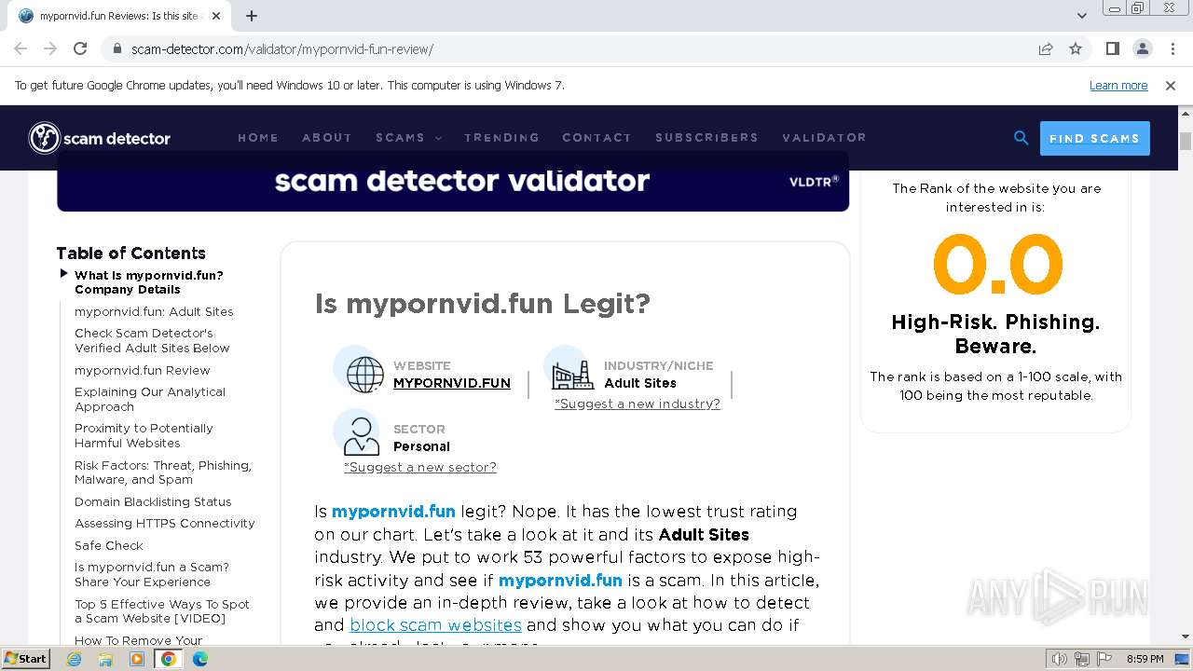Open the ABOUT menu item
This screenshot has height=671, width=1193.
[x=327, y=137]
